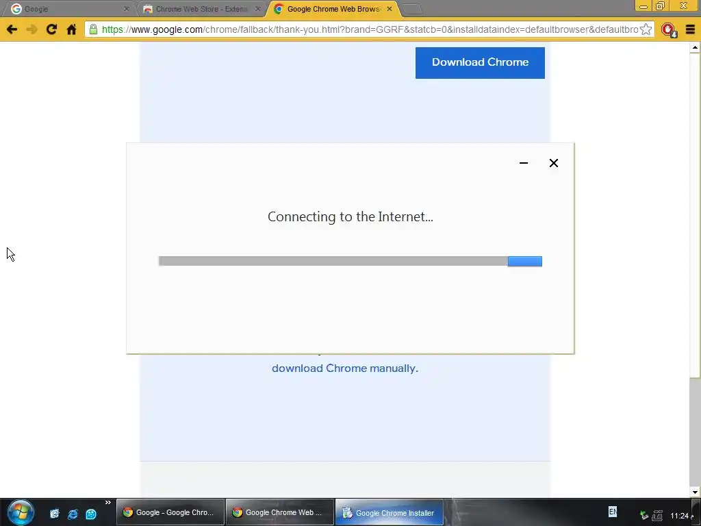The height and width of the screenshot is (526, 701).
Task: Close the Google tab
Action: pyautogui.click(x=126, y=9)
